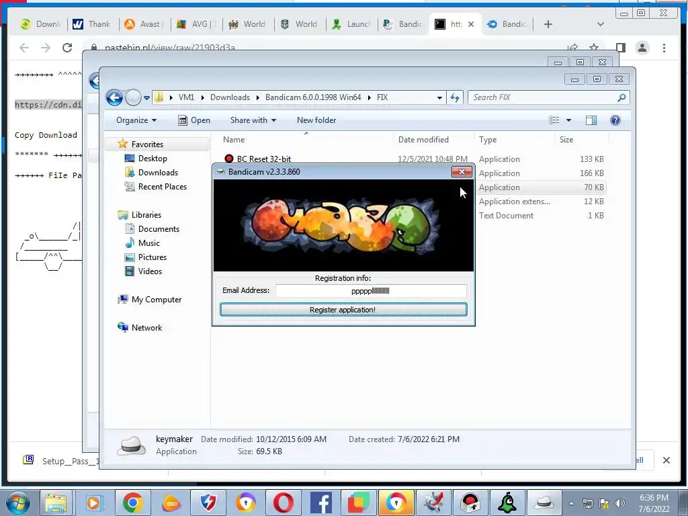Viewport: 688px width, 516px height.
Task: Bookmark the page with the star icon
Action: pyautogui.click(x=594, y=48)
